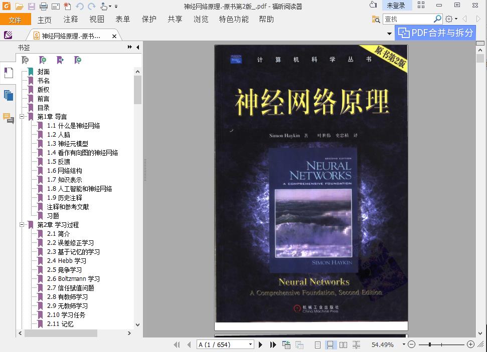Viewport: 487px width, 352px height.
Task: Click the 未登录 sign-in button
Action: pyautogui.click(x=396, y=6)
